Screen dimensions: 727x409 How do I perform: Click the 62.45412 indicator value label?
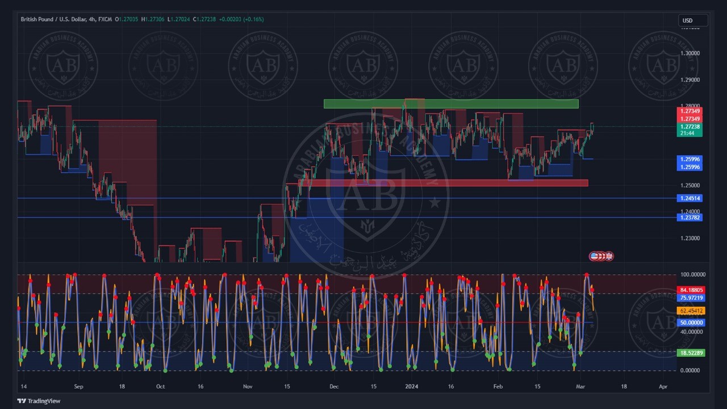tap(691, 311)
